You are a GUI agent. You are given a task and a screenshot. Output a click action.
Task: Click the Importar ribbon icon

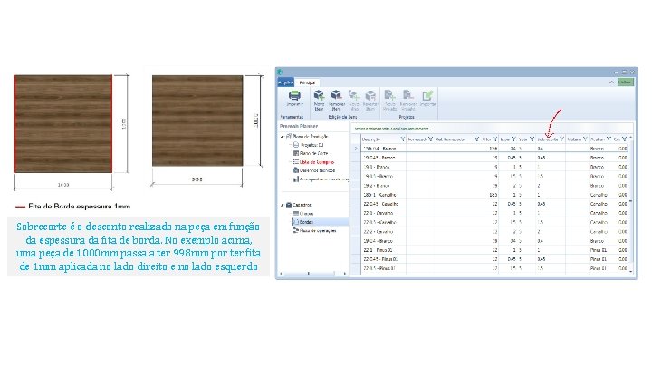pyautogui.click(x=427, y=95)
